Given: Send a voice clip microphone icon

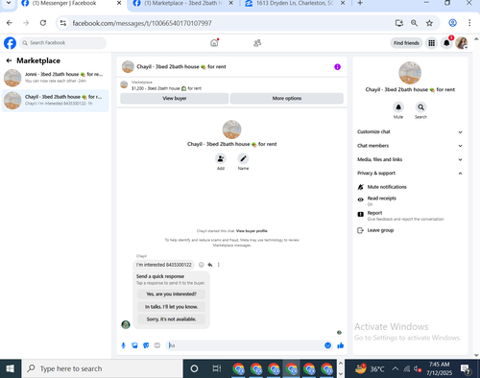Looking at the screenshot, I should [x=124, y=345].
